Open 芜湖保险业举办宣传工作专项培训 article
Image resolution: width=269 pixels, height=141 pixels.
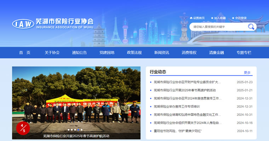177,107
